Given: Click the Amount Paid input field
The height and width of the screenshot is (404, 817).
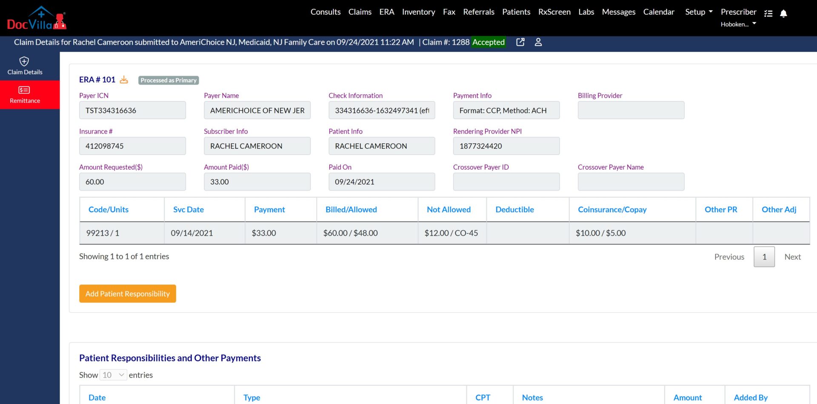Looking at the screenshot, I should [x=257, y=182].
